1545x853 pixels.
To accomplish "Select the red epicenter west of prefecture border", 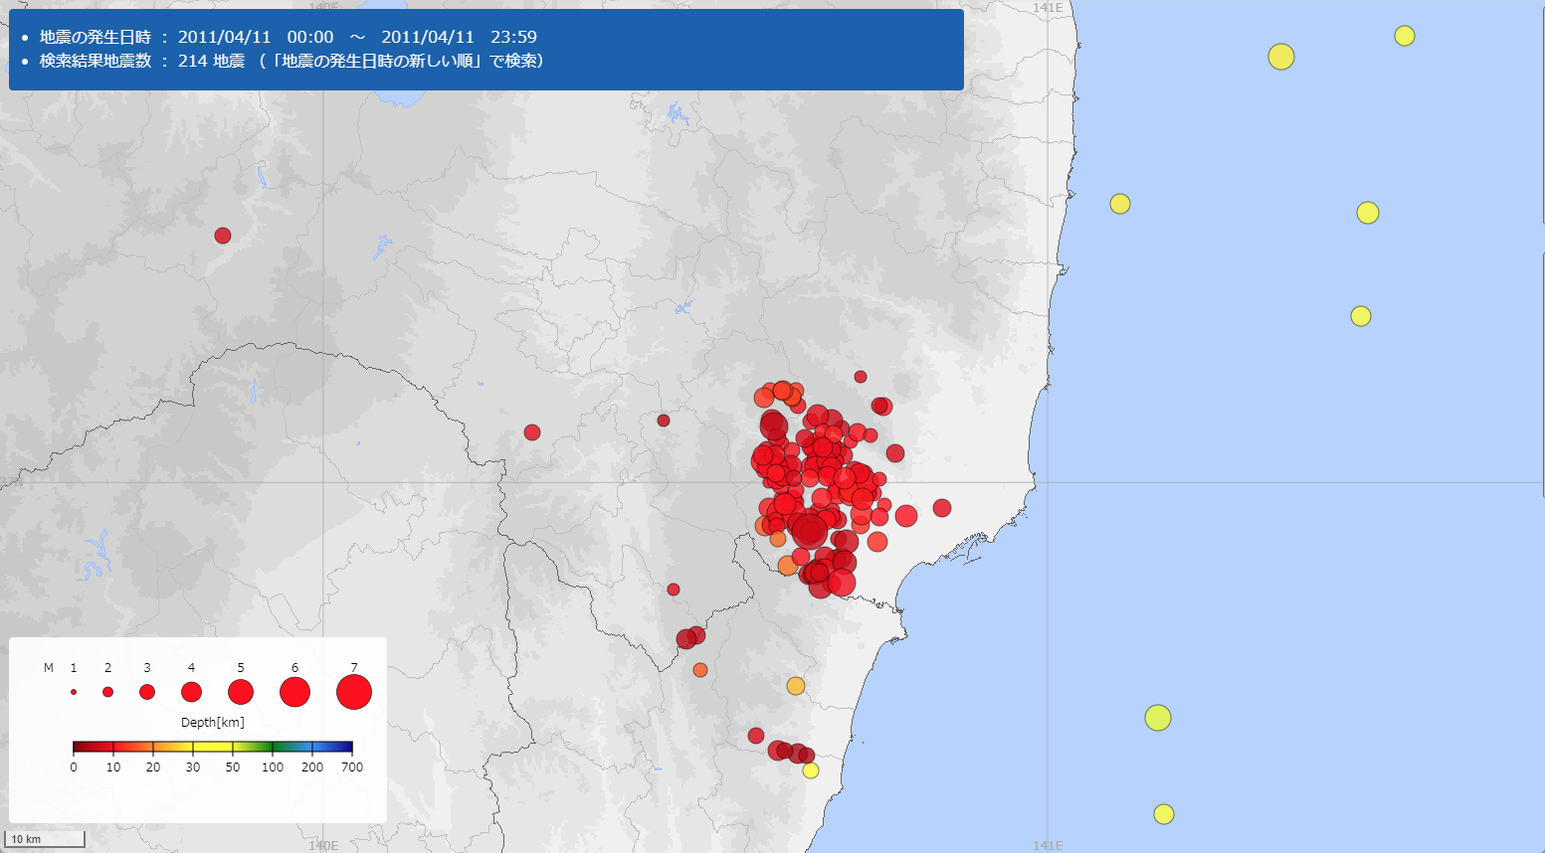I will 532,432.
